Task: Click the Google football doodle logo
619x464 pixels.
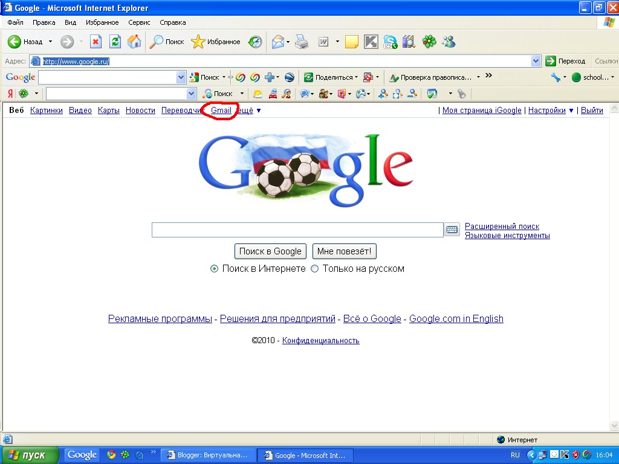Action: 305,170
